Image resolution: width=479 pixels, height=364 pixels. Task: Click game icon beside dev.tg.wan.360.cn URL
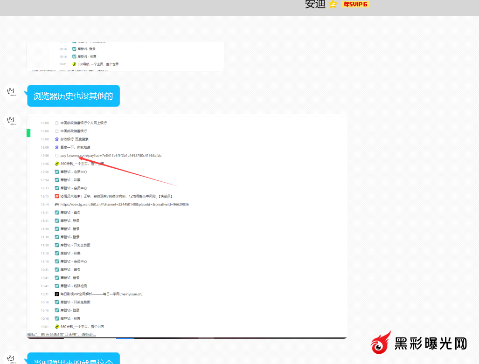tap(57, 205)
